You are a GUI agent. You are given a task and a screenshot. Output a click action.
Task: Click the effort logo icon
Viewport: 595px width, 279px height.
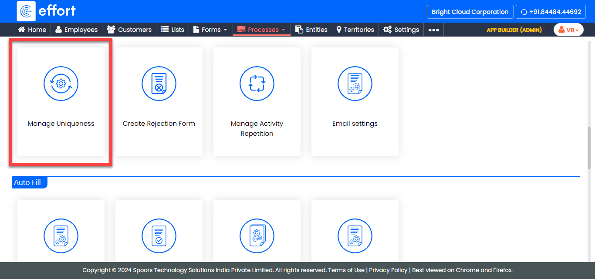coord(26,11)
